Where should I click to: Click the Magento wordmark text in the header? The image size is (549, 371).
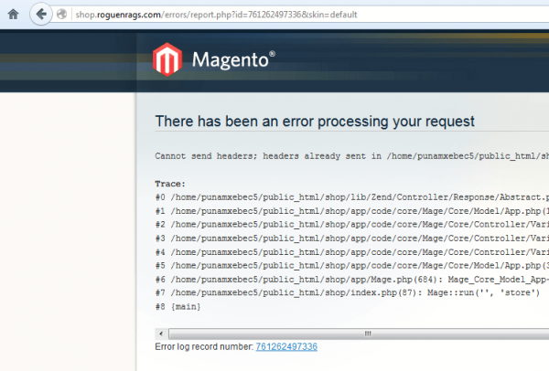click(232, 61)
